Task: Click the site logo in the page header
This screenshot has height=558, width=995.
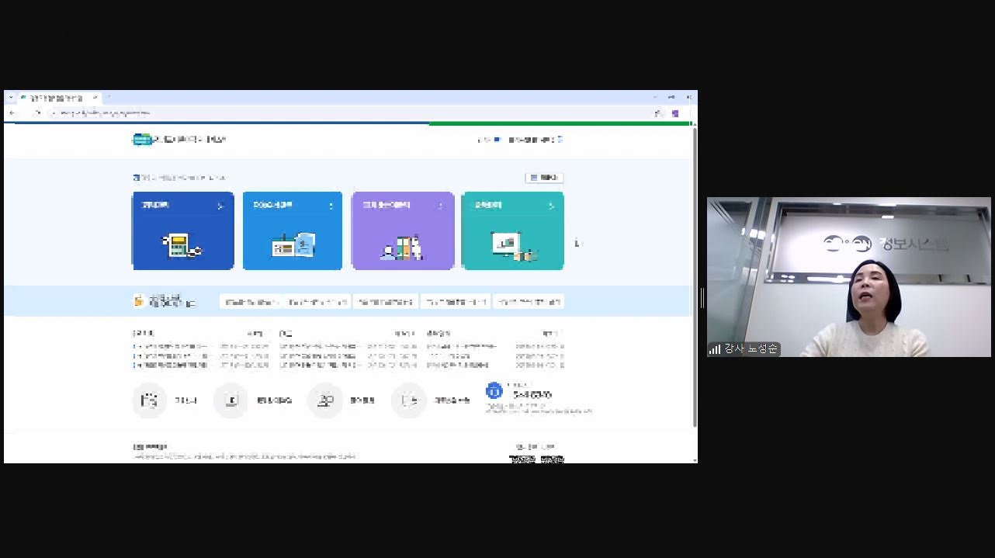Action: pos(179,140)
